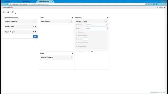Collapse the Untitled report panel with up chevron

tap(159, 8)
